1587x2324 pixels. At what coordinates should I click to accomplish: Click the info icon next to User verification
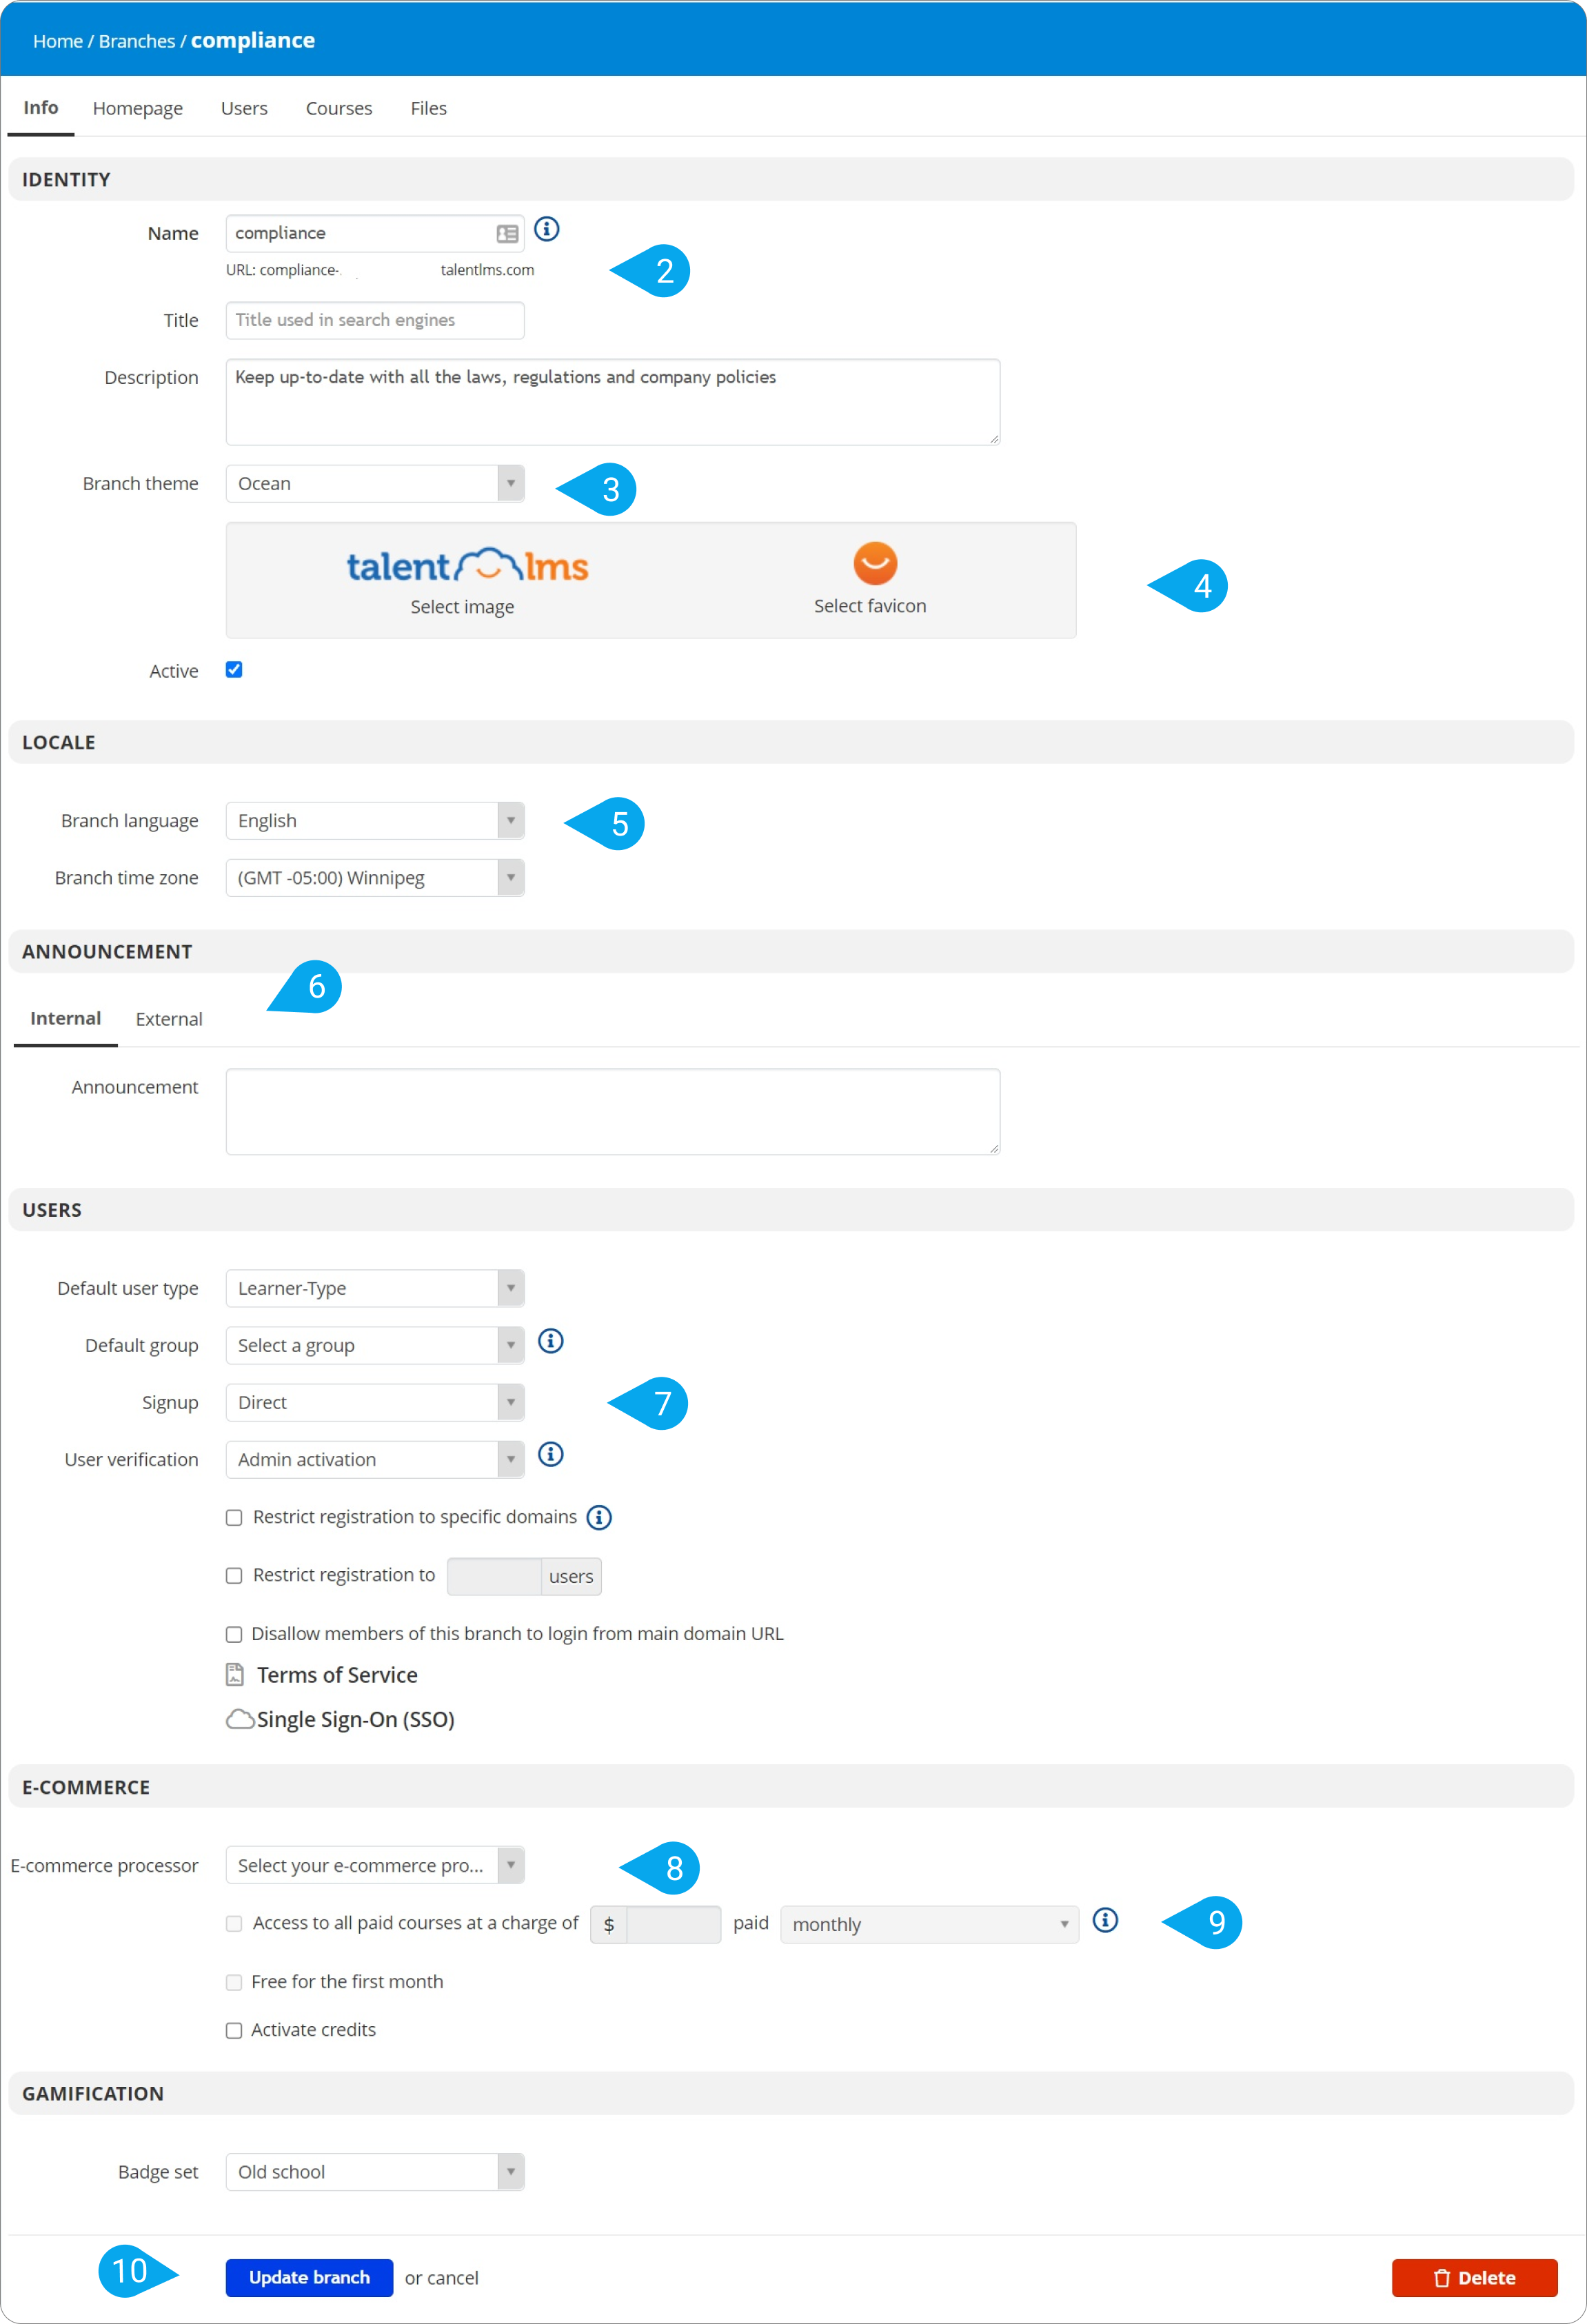point(551,1454)
